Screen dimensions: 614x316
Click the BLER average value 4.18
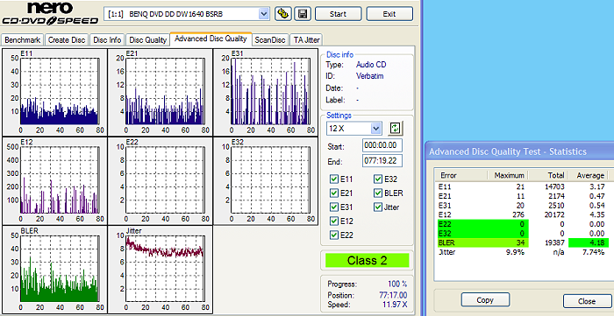(x=598, y=243)
